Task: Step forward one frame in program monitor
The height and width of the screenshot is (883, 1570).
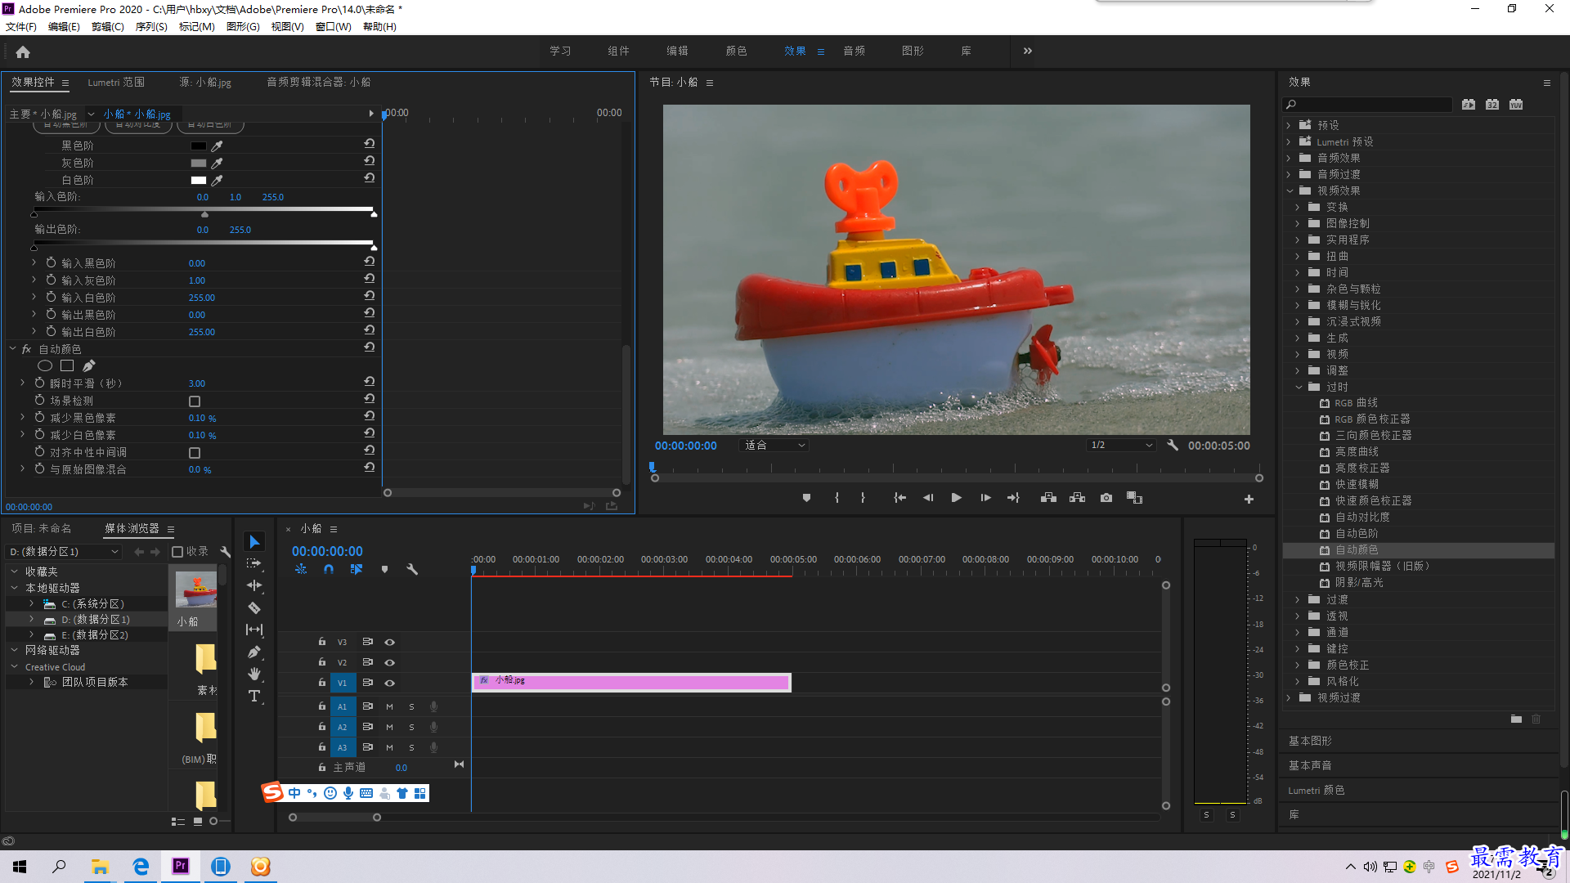Action: (x=985, y=498)
